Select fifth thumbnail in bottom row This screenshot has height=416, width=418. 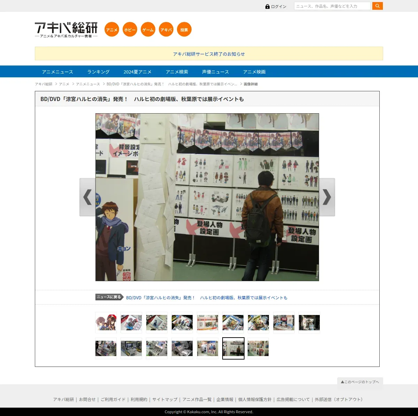coord(208,348)
